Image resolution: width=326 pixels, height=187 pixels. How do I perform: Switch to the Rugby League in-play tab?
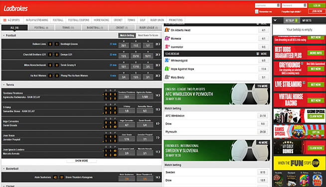coord(149,28)
